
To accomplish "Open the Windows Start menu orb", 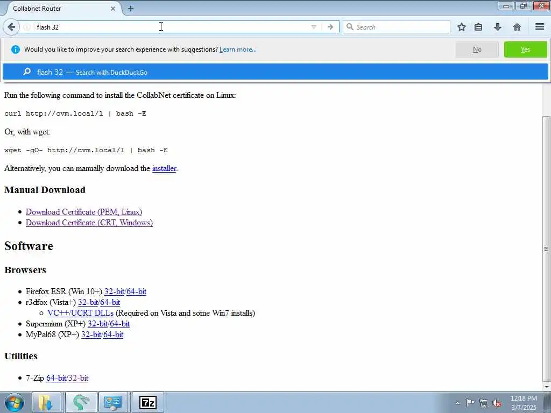I will click(x=15, y=402).
